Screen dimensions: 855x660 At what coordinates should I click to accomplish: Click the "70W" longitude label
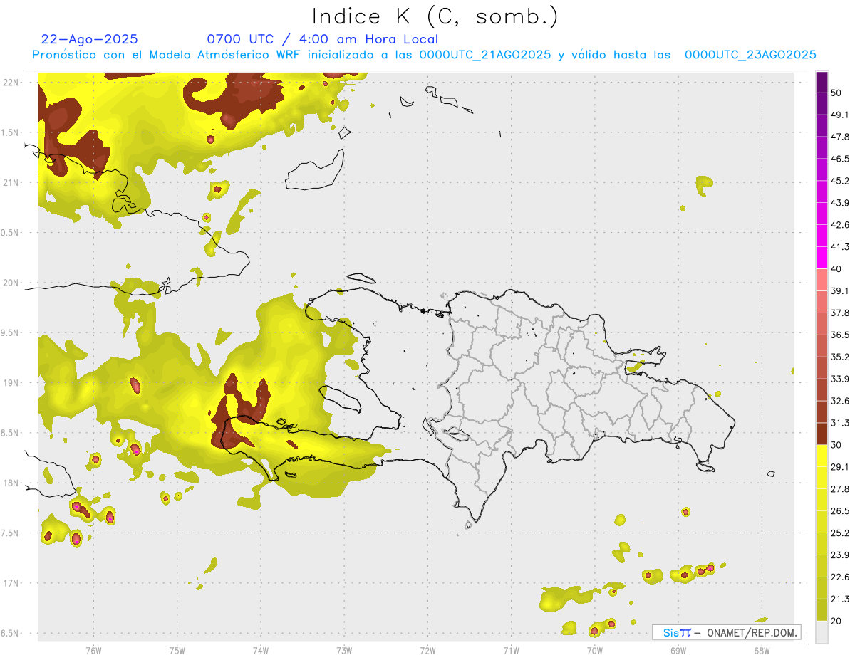[x=595, y=651]
